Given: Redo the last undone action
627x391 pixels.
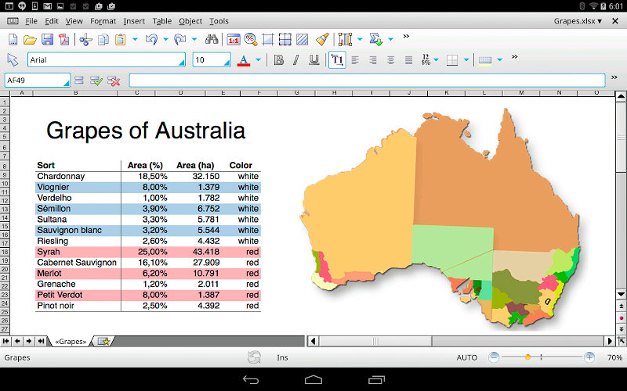Looking at the screenshot, I should [x=180, y=39].
